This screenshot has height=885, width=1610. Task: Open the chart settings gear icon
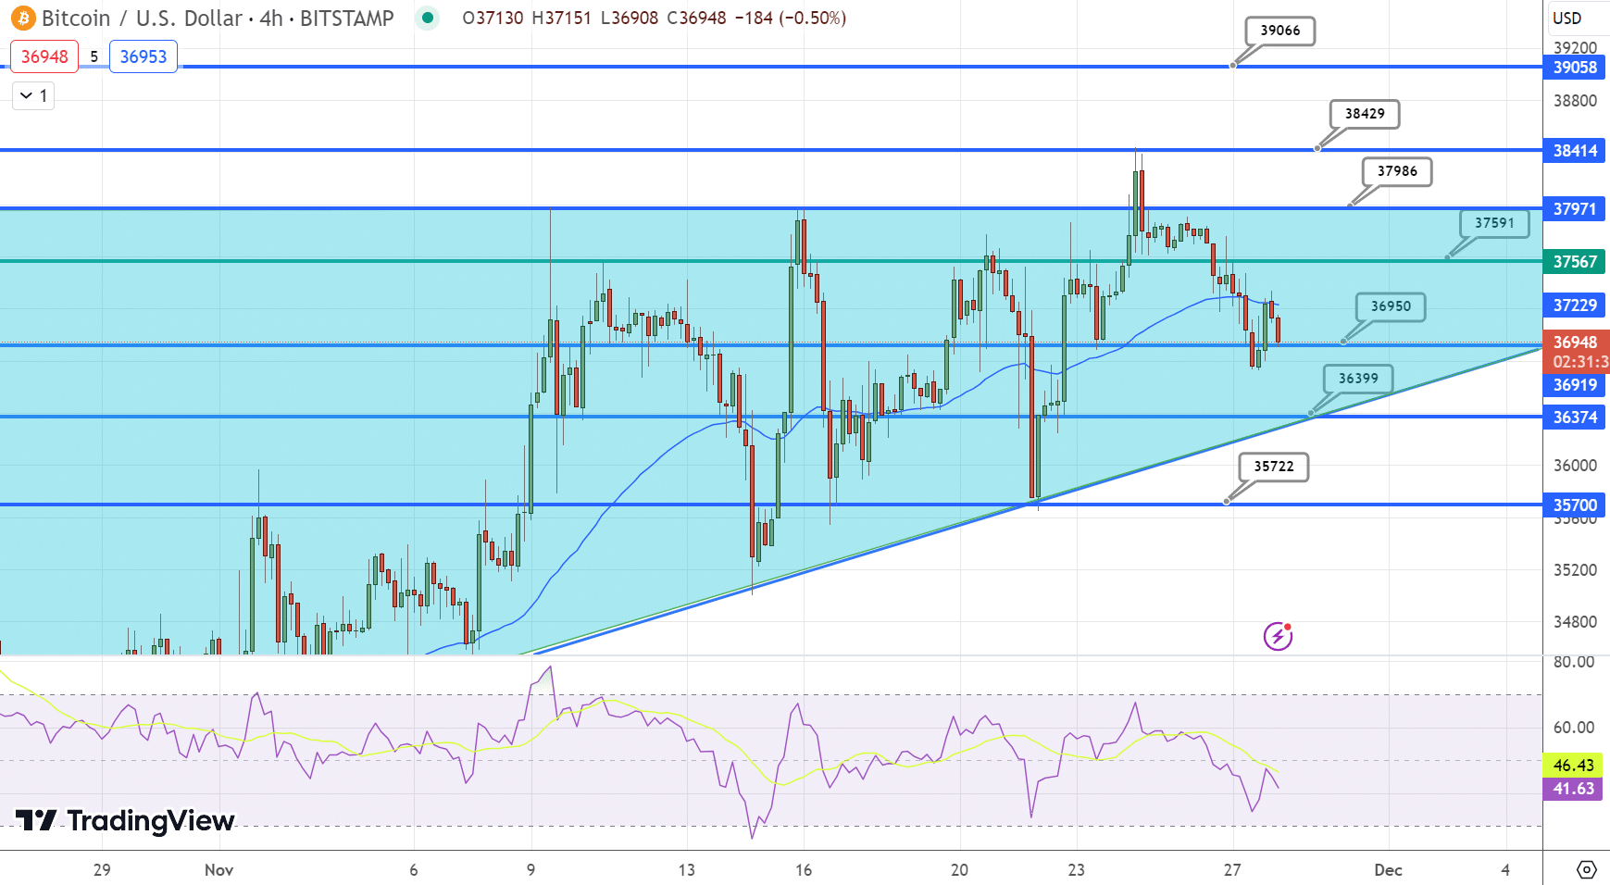tap(1586, 869)
